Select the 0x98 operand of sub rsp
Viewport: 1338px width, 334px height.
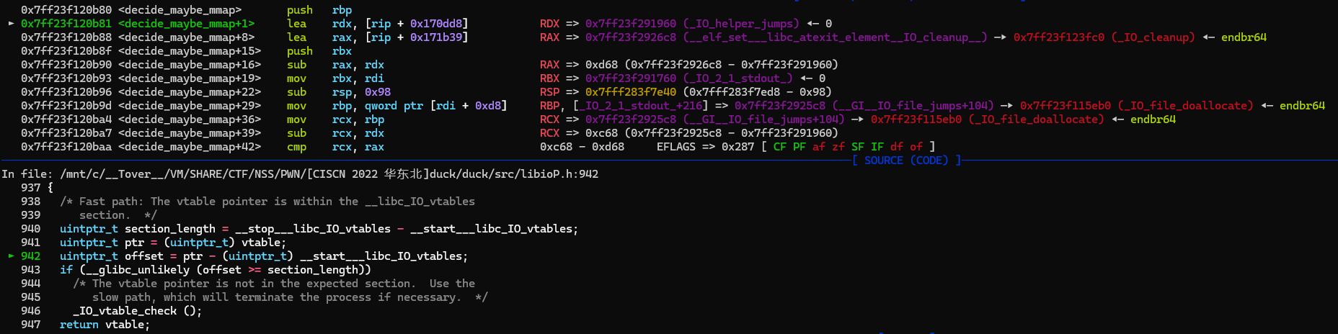click(x=378, y=92)
